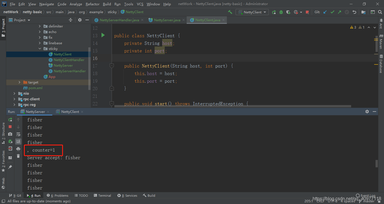
Task: Open Project Structure folder icon
Action: pyautogui.click(x=363, y=12)
